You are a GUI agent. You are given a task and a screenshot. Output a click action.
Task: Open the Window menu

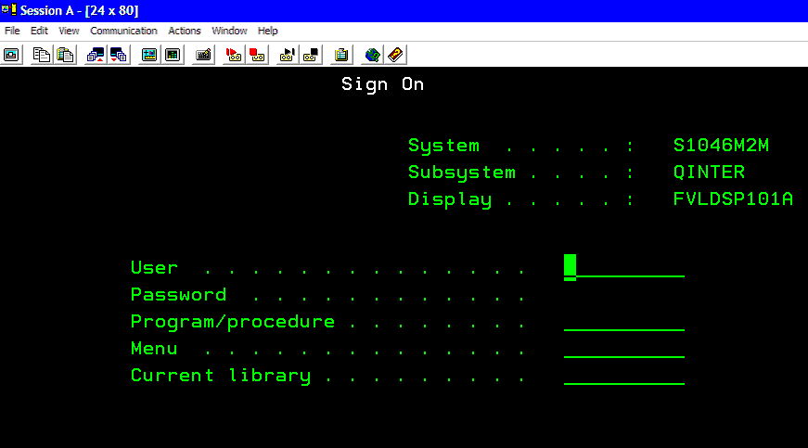tap(229, 31)
